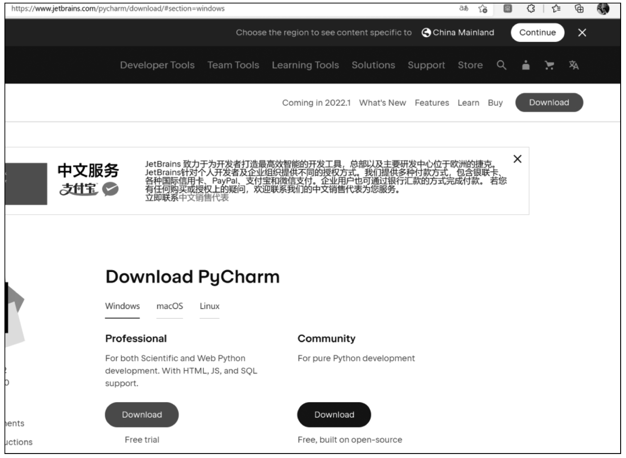
Task: Open Features page link
Action: [432, 103]
